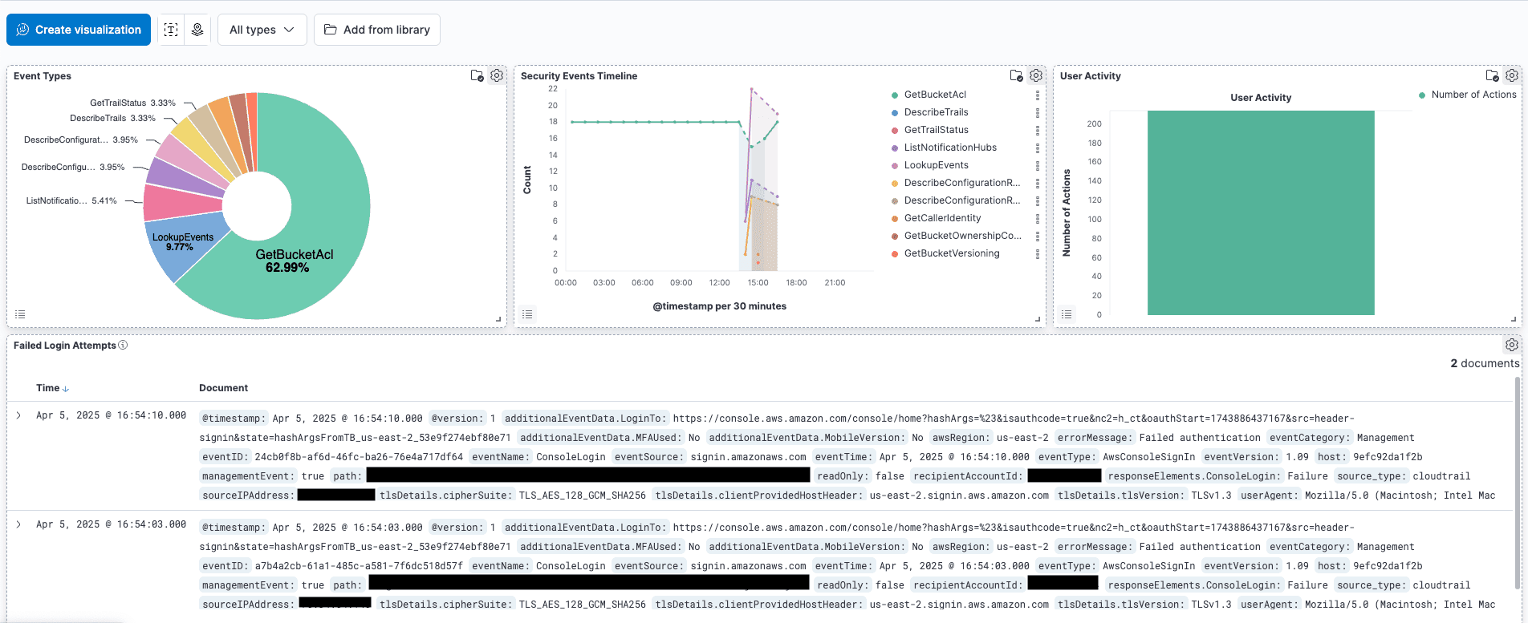
Task: Click Add from library button
Action: point(377,30)
